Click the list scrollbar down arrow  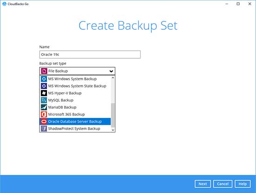pyautogui.click(x=113, y=130)
